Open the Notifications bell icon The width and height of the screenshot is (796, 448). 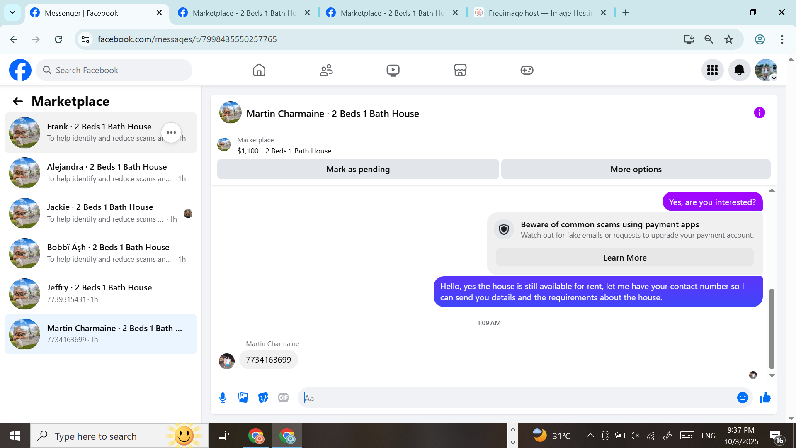point(739,70)
